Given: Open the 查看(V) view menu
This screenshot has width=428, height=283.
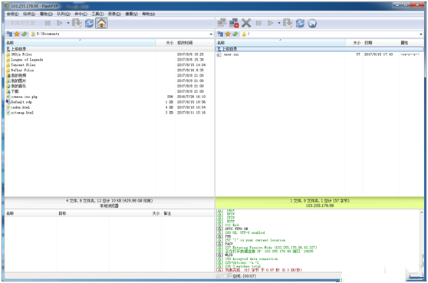Looking at the screenshot, I should (131, 14).
